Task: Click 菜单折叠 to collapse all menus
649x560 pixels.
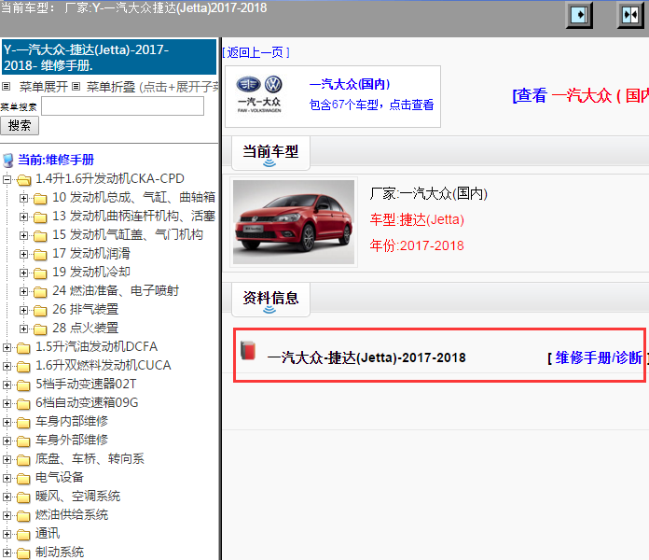Action: 111,87
